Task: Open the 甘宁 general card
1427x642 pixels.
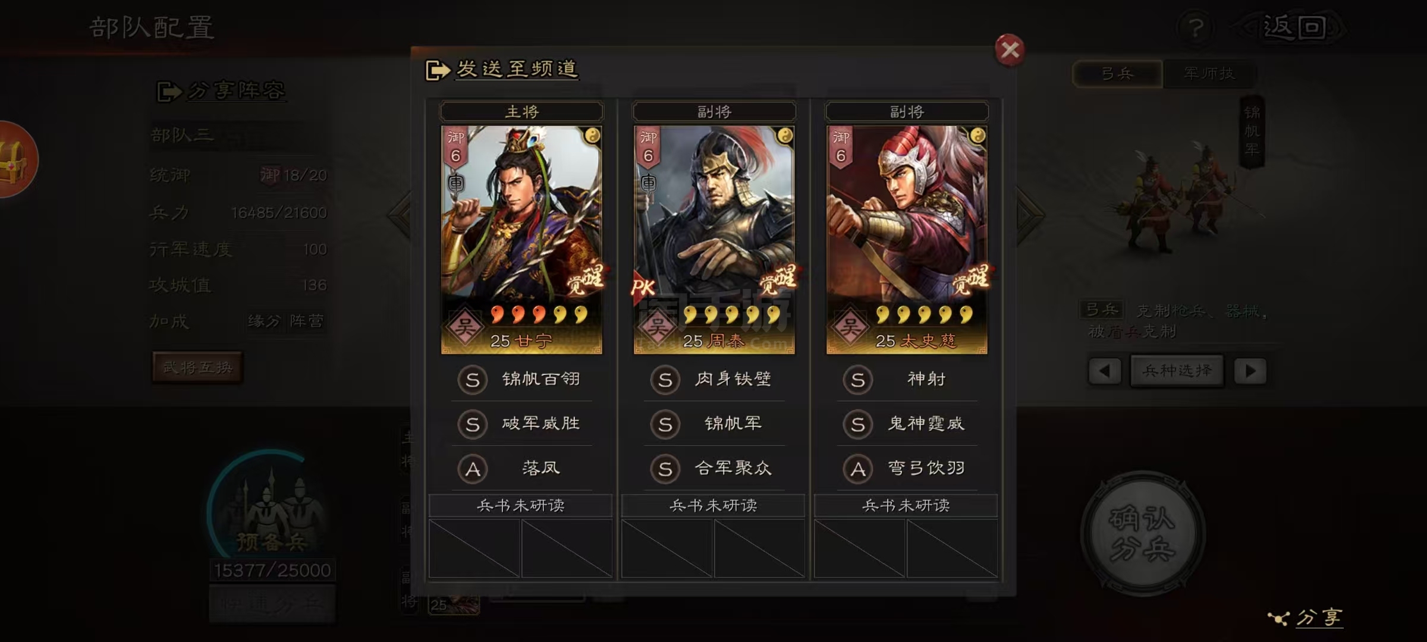Action: tap(521, 240)
